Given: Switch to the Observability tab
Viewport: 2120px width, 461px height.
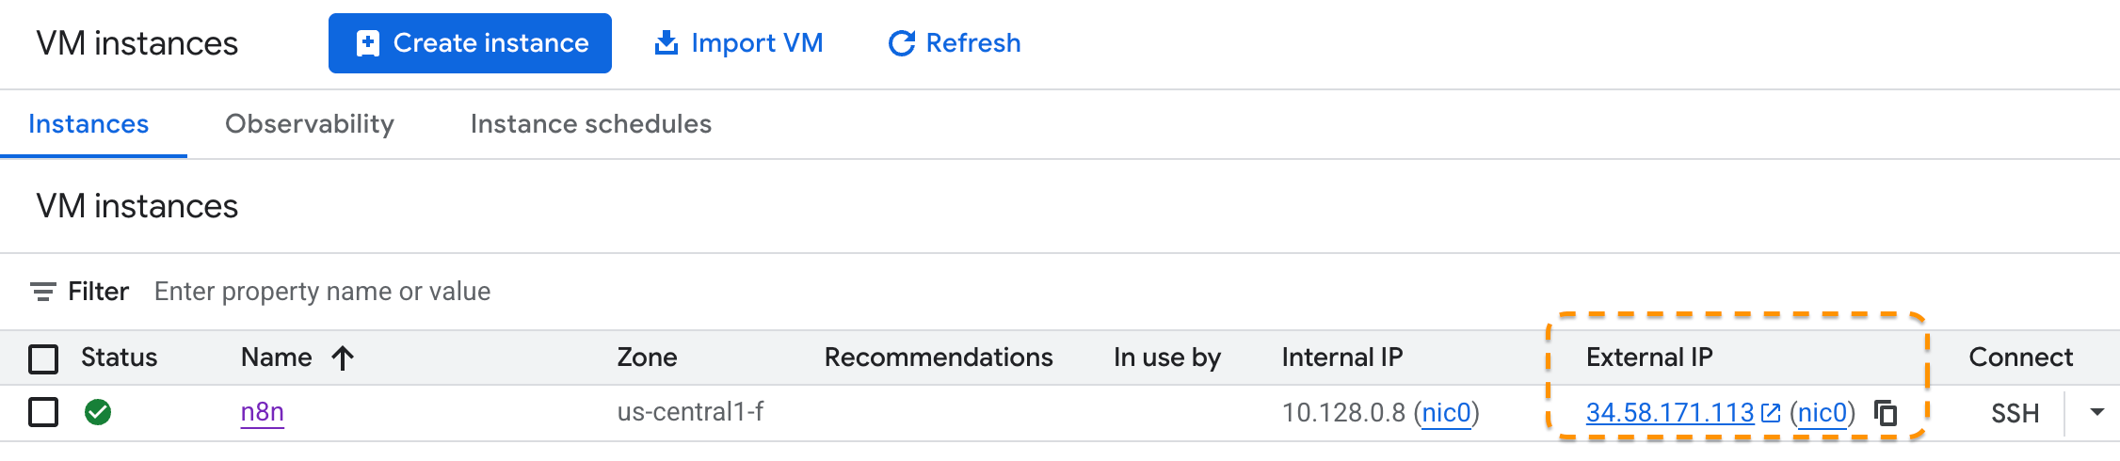Looking at the screenshot, I should tap(310, 124).
